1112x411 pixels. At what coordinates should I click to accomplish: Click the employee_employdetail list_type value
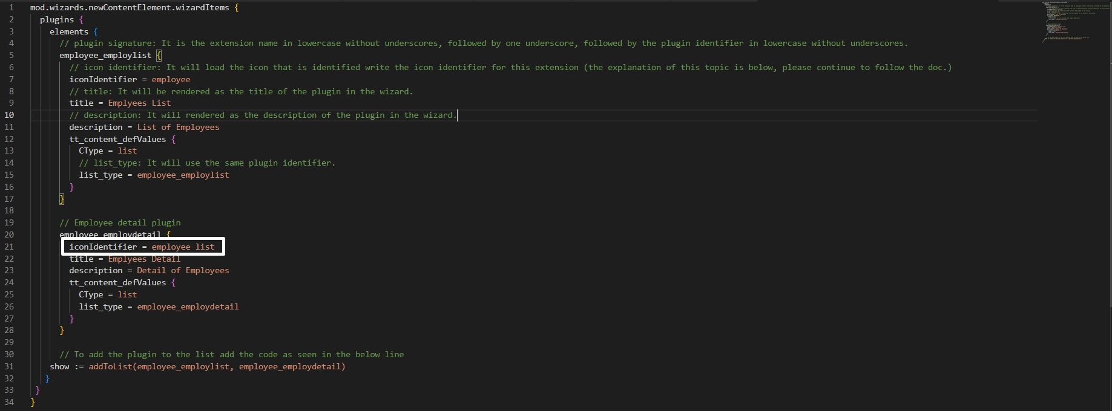click(188, 306)
